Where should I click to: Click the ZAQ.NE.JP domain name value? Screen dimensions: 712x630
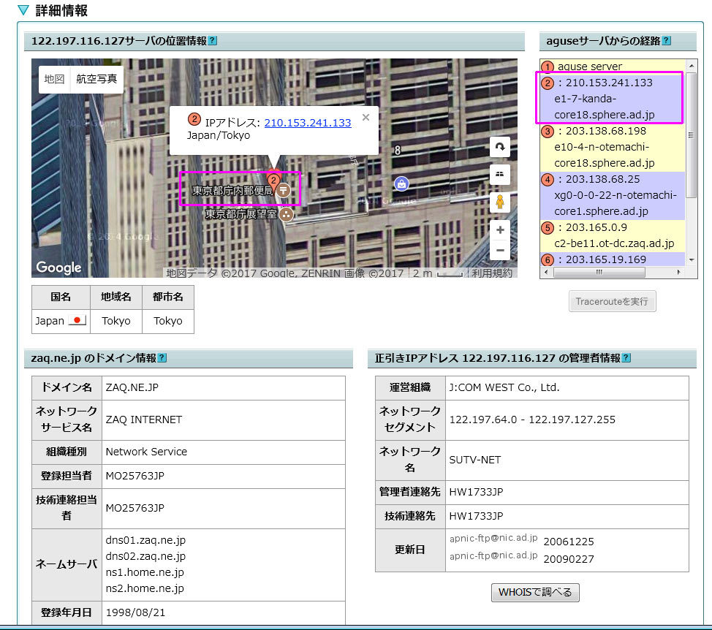pyautogui.click(x=132, y=387)
